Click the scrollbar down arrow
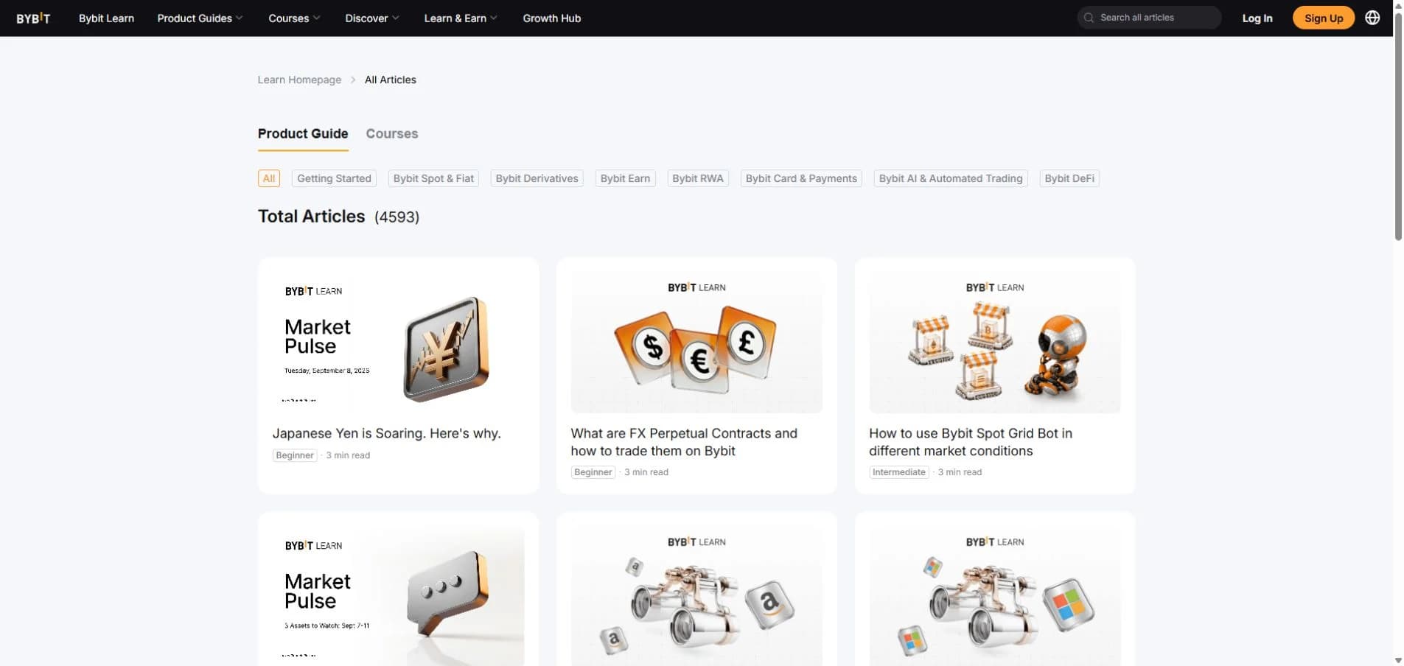This screenshot has height=666, width=1404. (x=1398, y=660)
